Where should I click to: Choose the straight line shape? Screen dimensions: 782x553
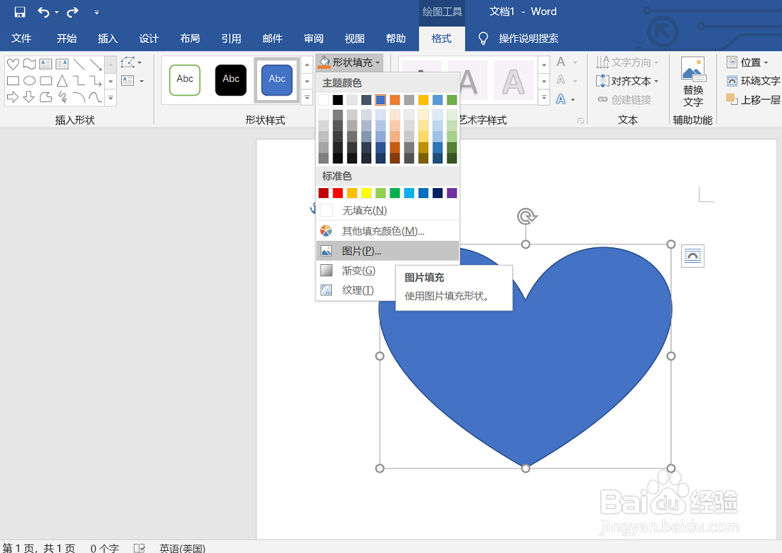[79, 64]
